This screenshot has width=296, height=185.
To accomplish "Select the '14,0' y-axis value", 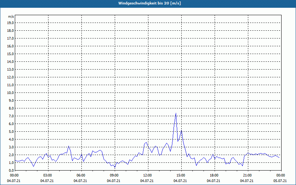I will 11,61.
